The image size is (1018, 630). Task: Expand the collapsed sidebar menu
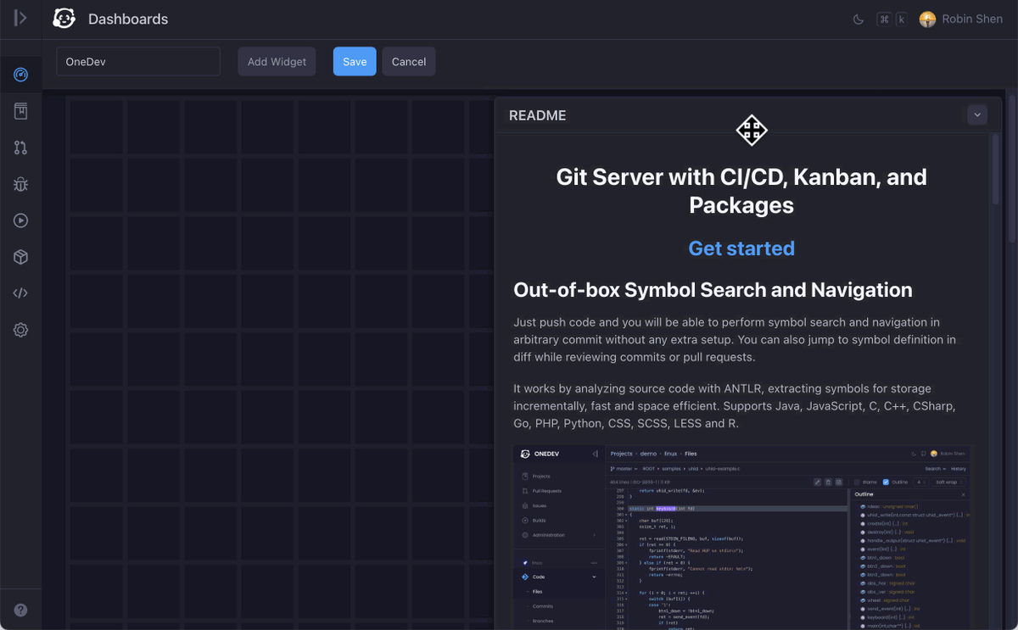pos(20,19)
